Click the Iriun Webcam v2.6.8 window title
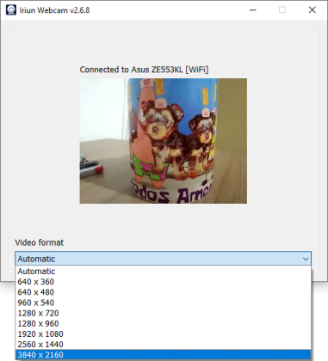This screenshot has height=361, width=328. 54,10
